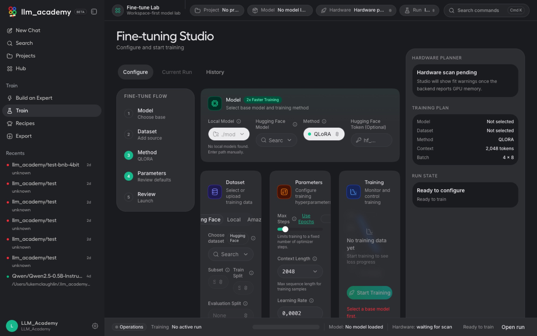Click the Hardware chip in top bar
The image size is (537, 336).
[x=356, y=10]
